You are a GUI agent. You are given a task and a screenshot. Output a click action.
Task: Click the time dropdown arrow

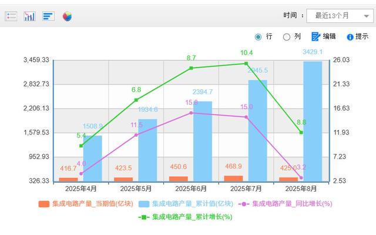click(366, 16)
